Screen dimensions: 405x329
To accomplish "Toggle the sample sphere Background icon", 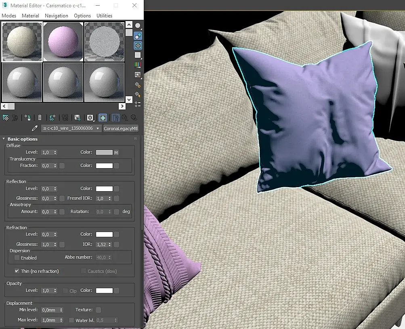I will coord(138,46).
